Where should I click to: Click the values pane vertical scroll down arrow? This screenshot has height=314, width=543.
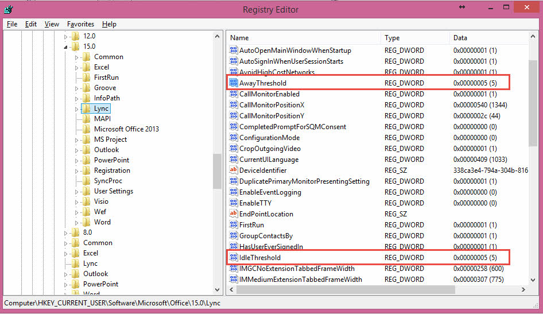click(x=533, y=280)
